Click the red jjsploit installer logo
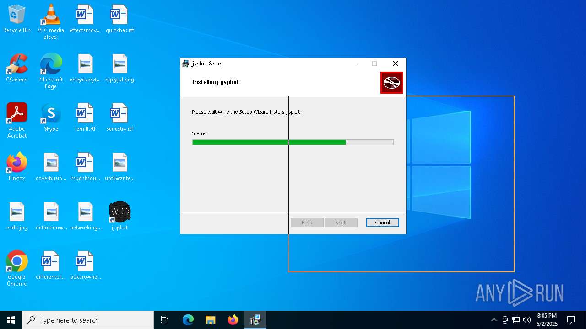This screenshot has width=586, height=329. (x=391, y=83)
